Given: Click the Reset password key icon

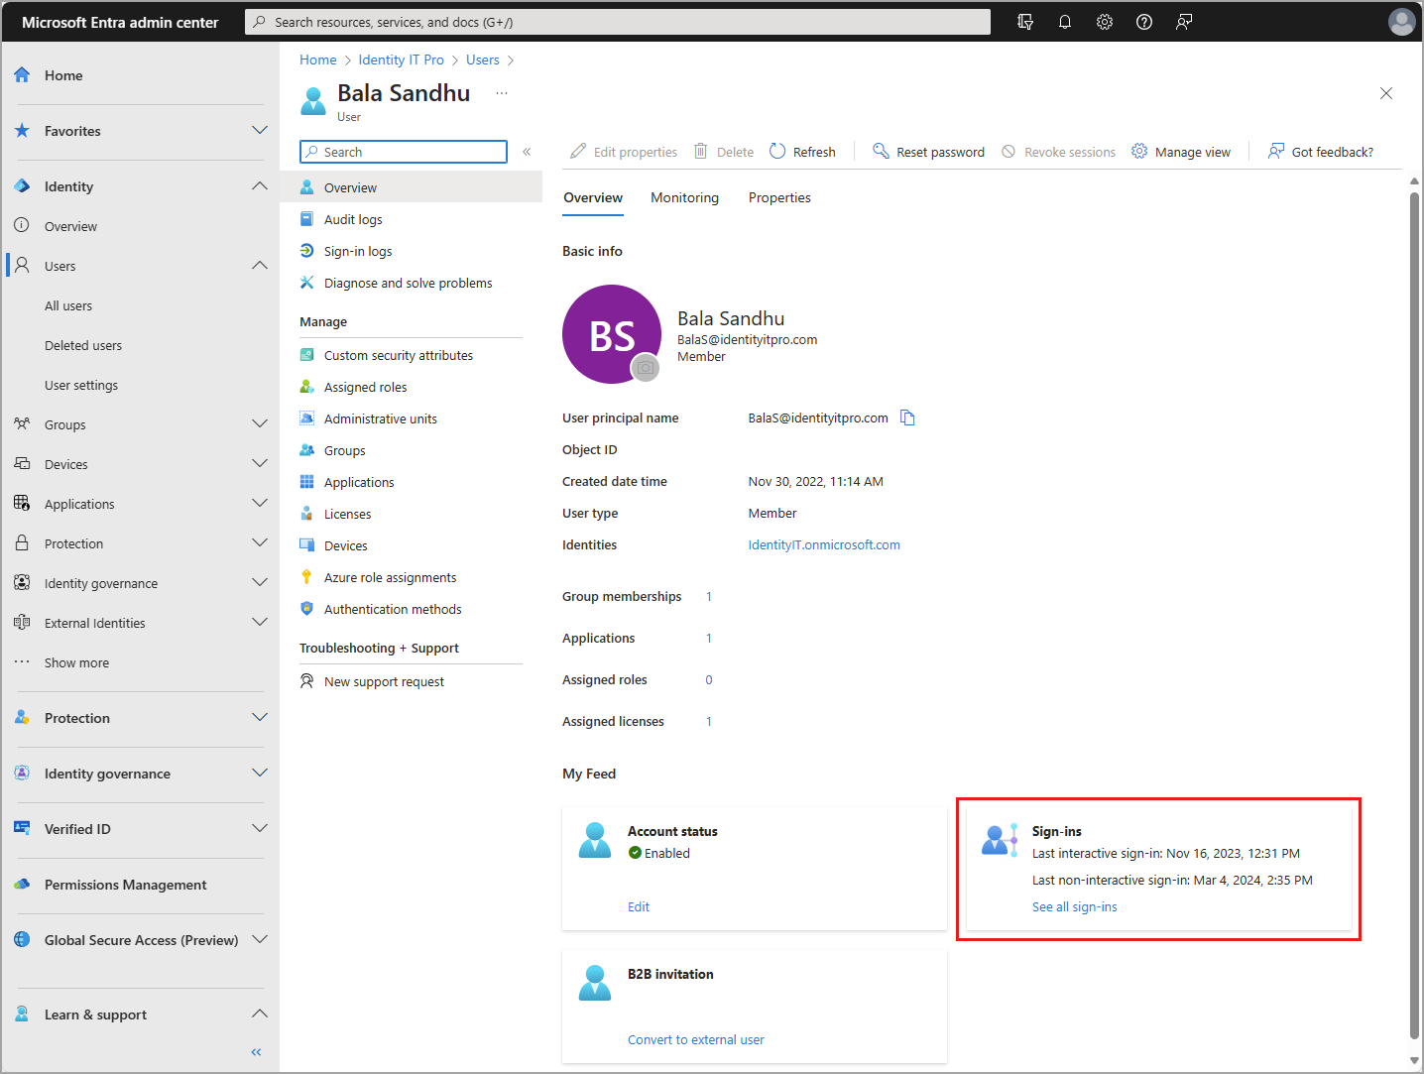Looking at the screenshot, I should pos(881,151).
